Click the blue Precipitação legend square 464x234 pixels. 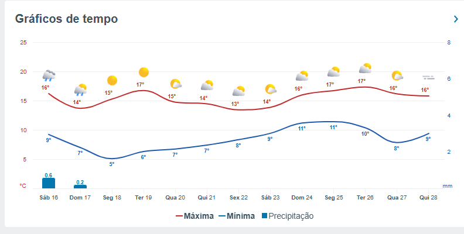[x=264, y=216]
